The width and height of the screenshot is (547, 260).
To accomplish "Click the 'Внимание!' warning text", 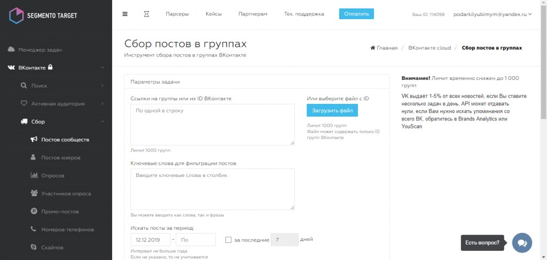I will click(x=416, y=78).
